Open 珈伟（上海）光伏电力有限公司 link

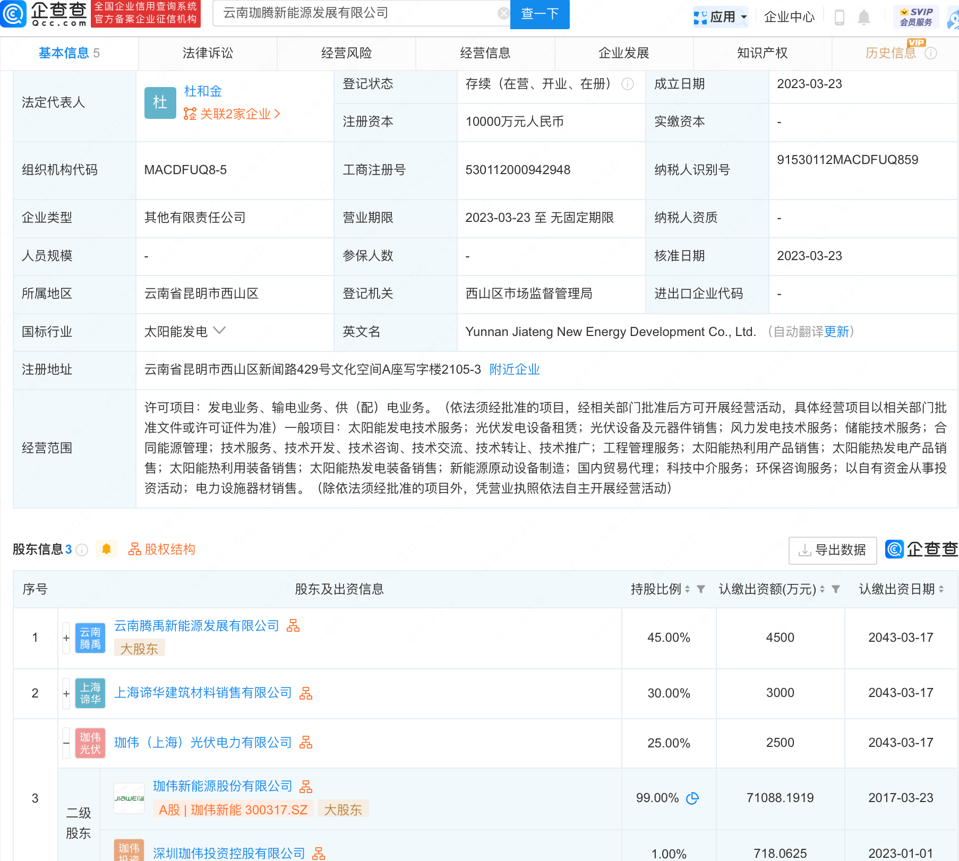(203, 743)
